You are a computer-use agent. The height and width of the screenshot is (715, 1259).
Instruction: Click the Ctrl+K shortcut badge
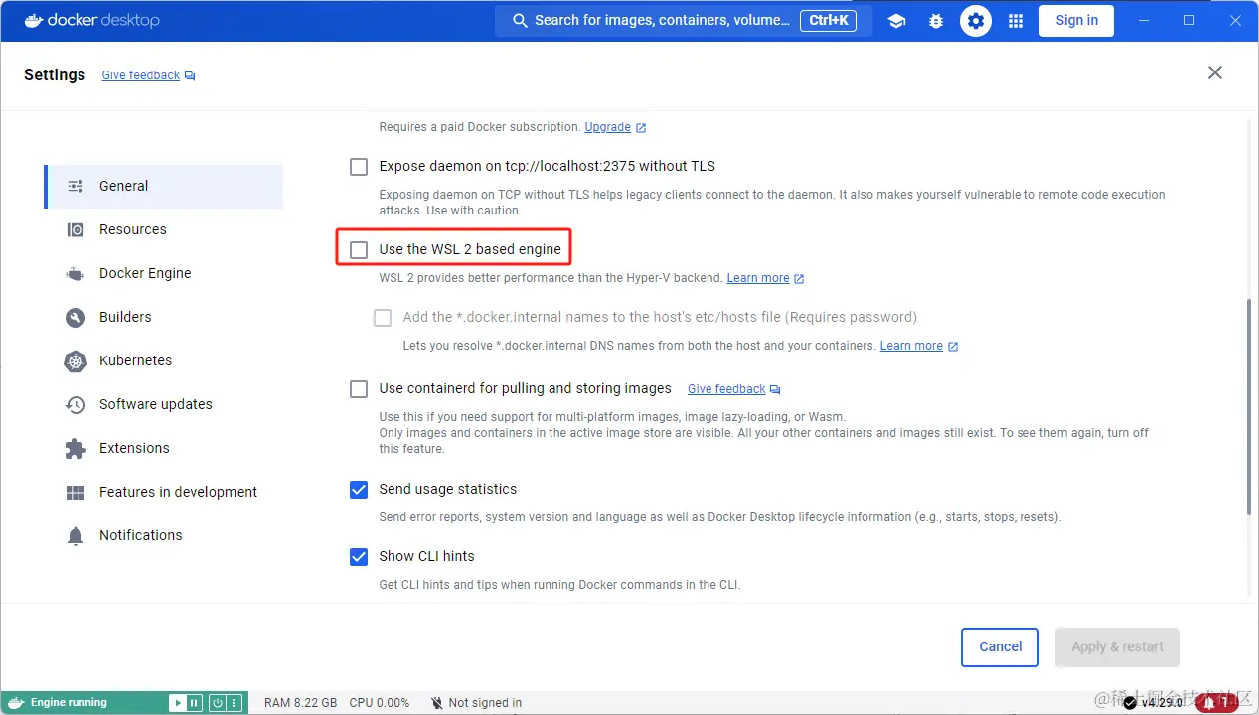pos(828,21)
